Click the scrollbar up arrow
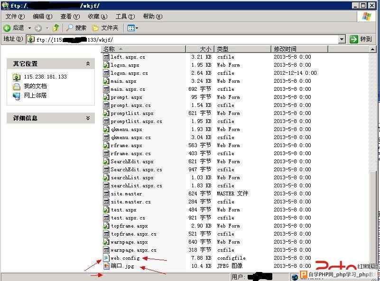380x281 pixels. [372, 49]
